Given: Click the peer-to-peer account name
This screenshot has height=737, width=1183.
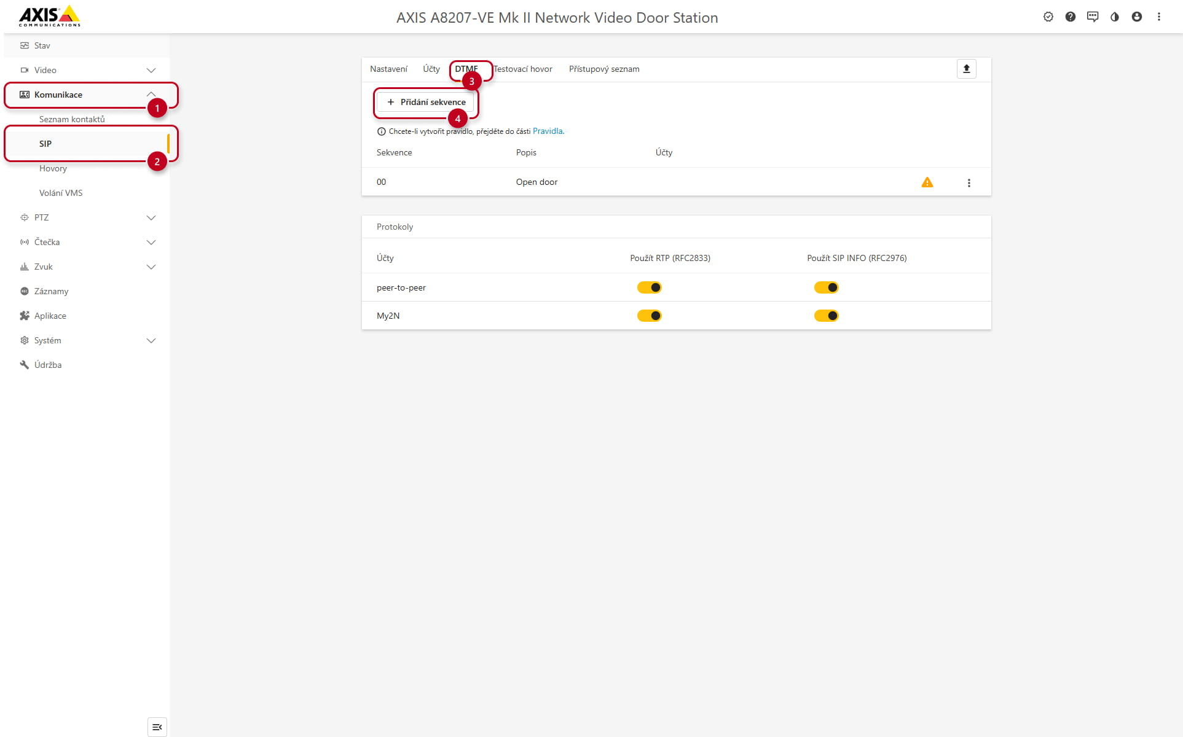Looking at the screenshot, I should coord(401,287).
